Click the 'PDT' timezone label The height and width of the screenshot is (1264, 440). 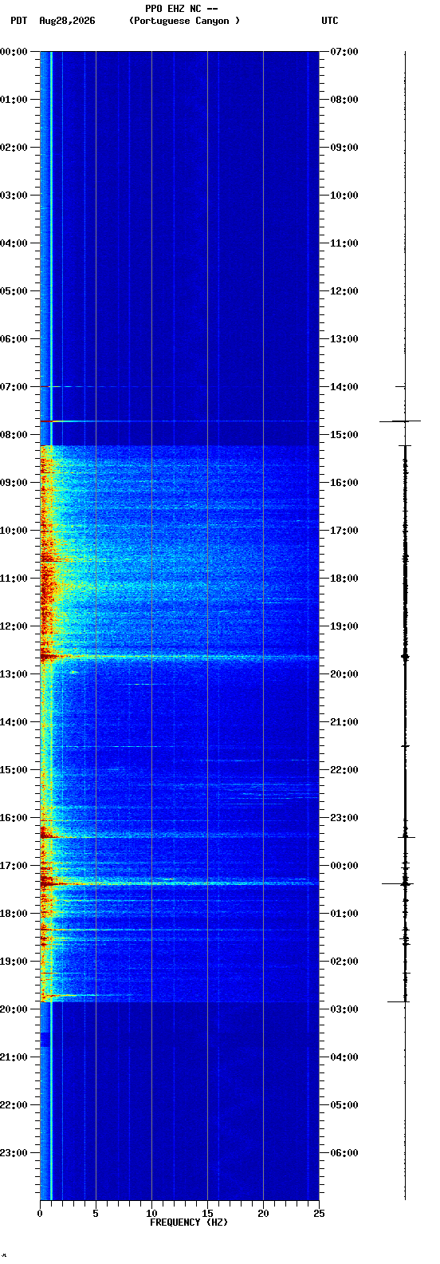point(18,21)
